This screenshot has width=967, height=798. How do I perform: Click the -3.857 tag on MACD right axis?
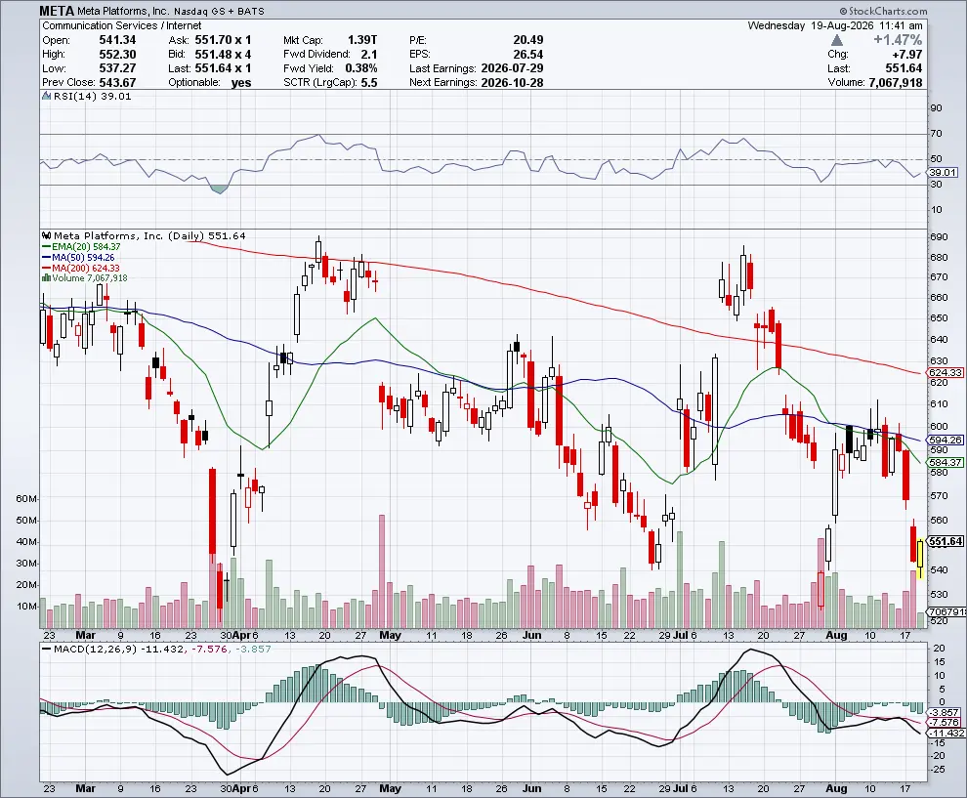945,712
